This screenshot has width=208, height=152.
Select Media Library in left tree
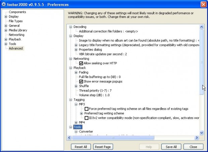tap(18, 30)
